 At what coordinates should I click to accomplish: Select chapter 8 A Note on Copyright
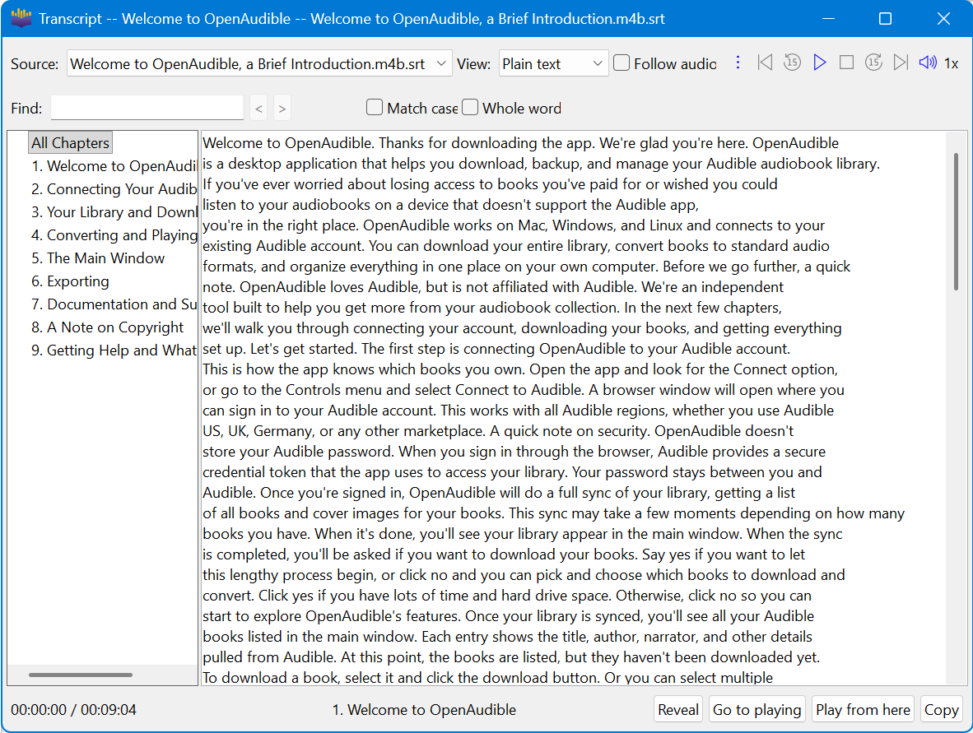point(107,327)
